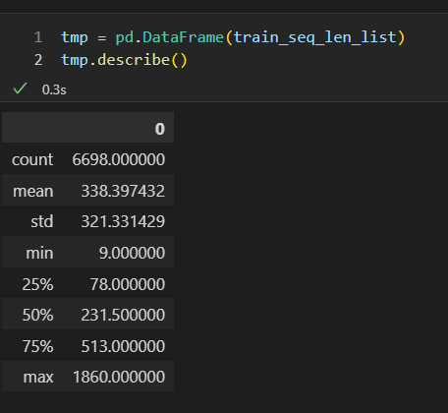Click the column header 0
This screenshot has width=448, height=413.
pyautogui.click(x=160, y=129)
